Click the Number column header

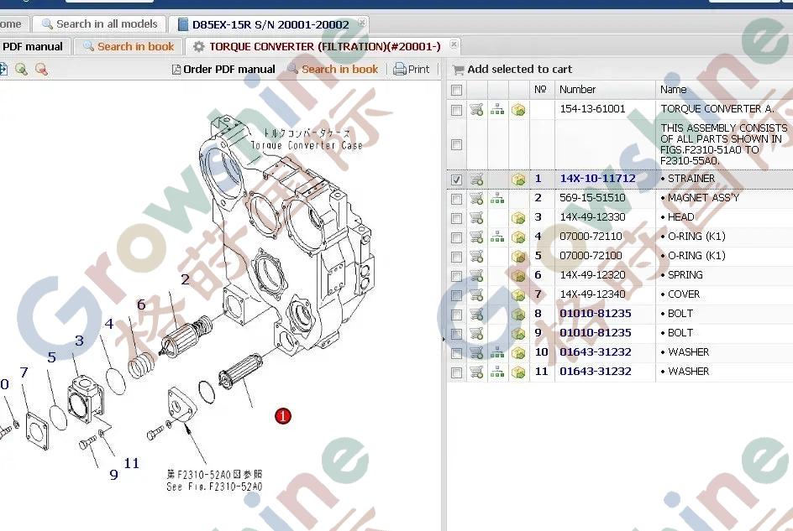[605, 90]
